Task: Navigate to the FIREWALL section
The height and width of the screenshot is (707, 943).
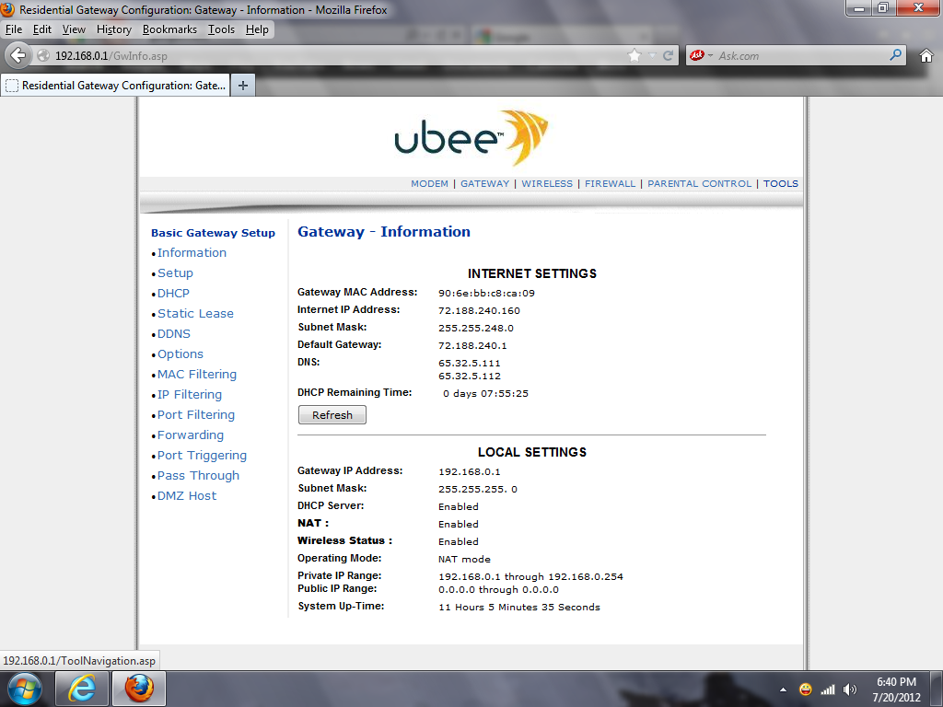Action: pos(610,184)
